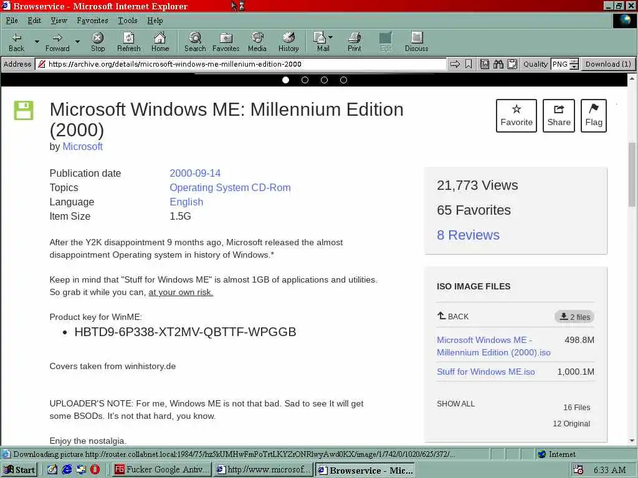Viewport: 638px width, 478px height.
Task: Click the clipboard icon near Quality
Action: (x=512, y=64)
